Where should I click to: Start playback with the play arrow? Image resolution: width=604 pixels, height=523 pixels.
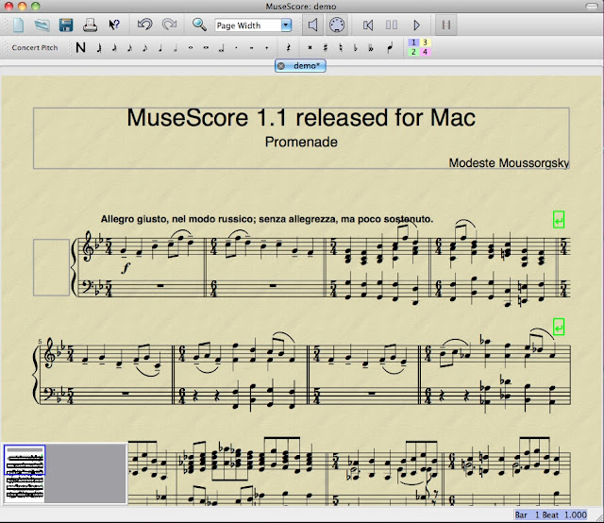coord(416,25)
